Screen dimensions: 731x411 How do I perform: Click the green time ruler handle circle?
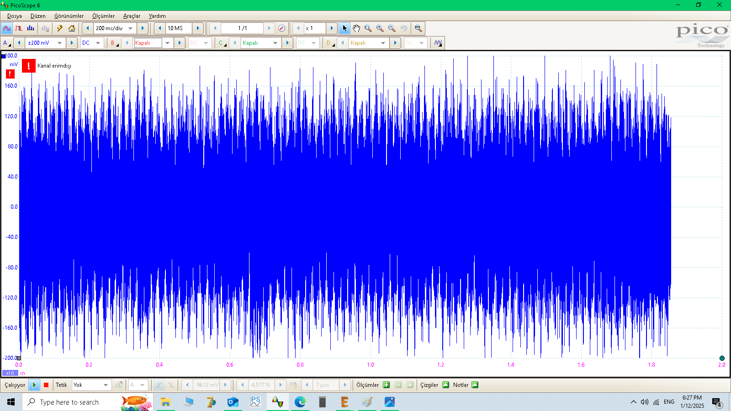click(x=722, y=358)
